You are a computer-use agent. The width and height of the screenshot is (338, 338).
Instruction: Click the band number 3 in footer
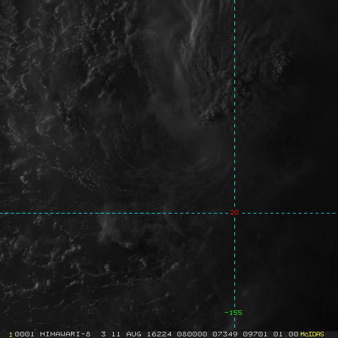[x=103, y=334]
